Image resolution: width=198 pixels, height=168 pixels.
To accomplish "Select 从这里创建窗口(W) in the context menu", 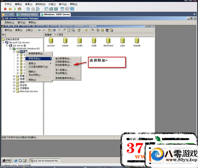I will pos(39,67).
